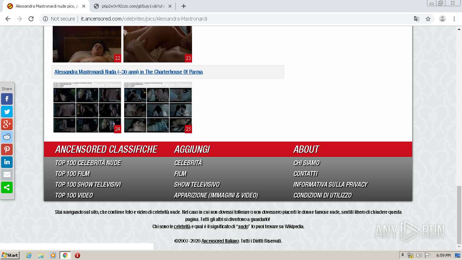462x260 pixels.
Task: Open the Top 100 Film link
Action: point(72,174)
